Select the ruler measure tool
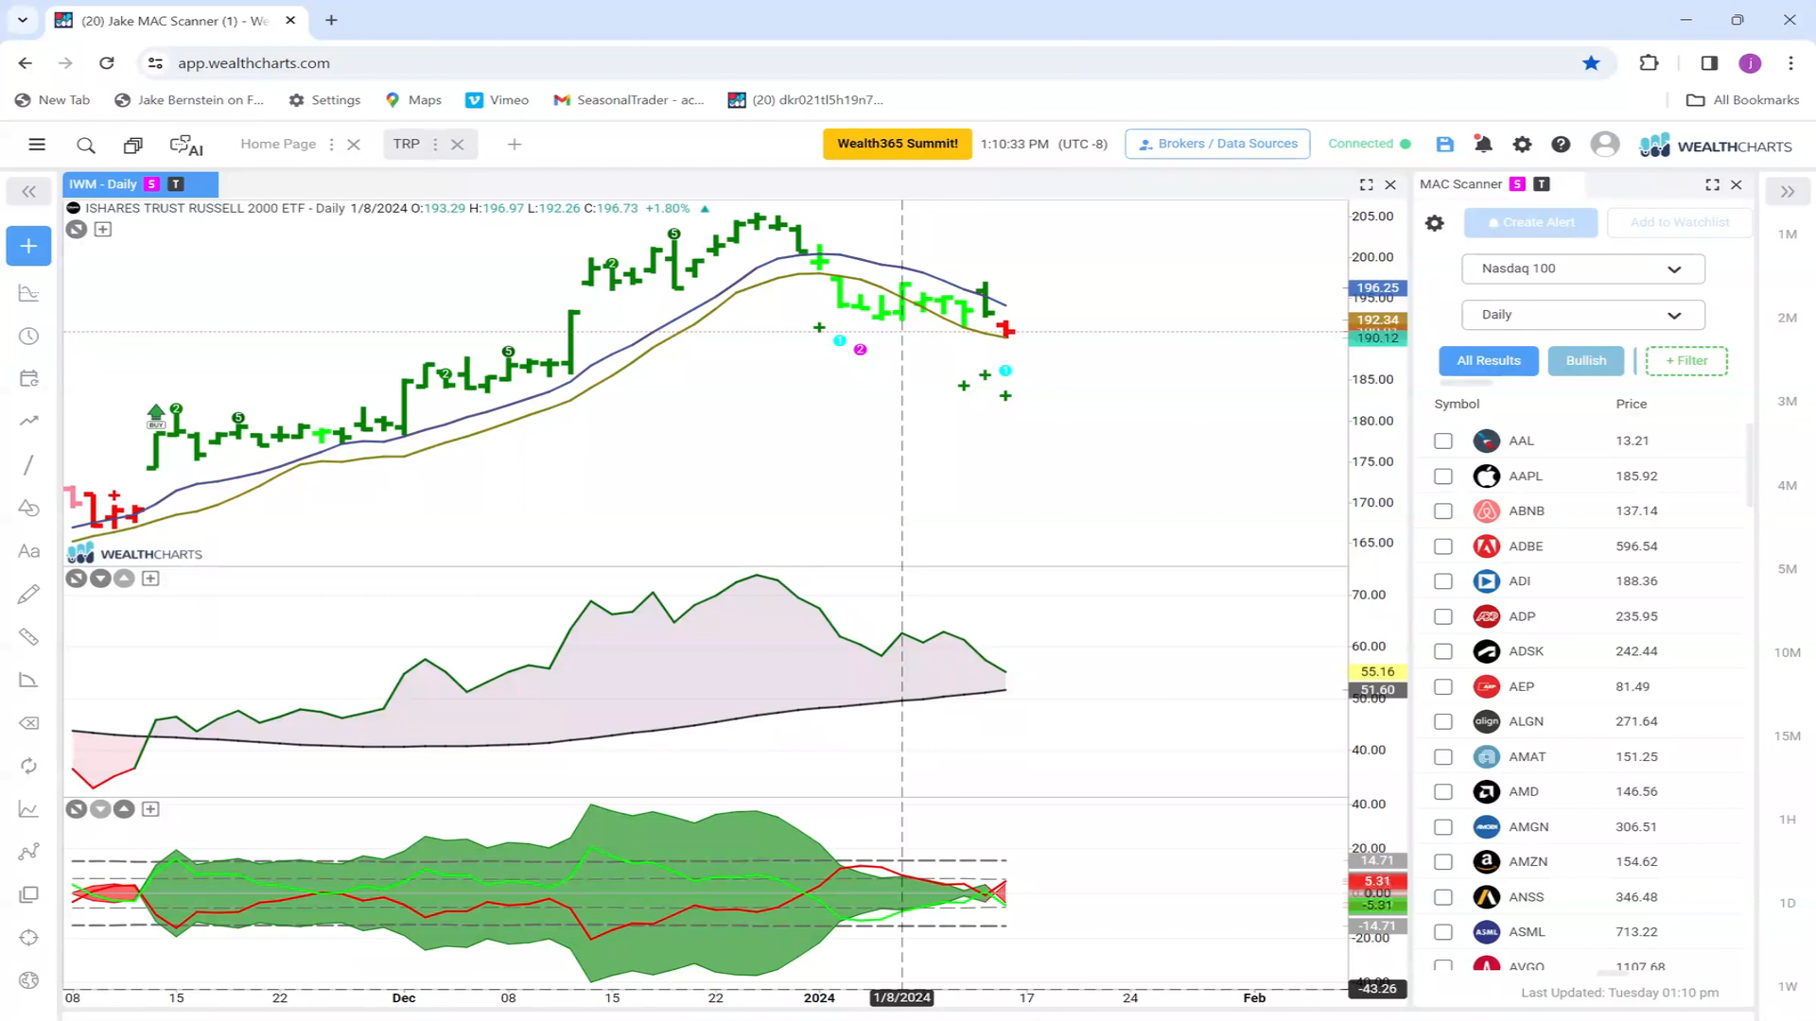This screenshot has width=1816, height=1021. tap(28, 637)
